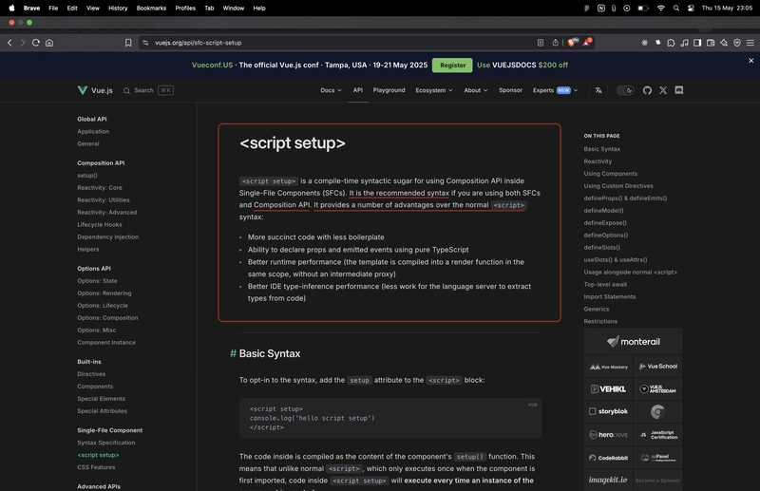Jump to Top-level await in outline
The image size is (760, 491).
(605, 285)
